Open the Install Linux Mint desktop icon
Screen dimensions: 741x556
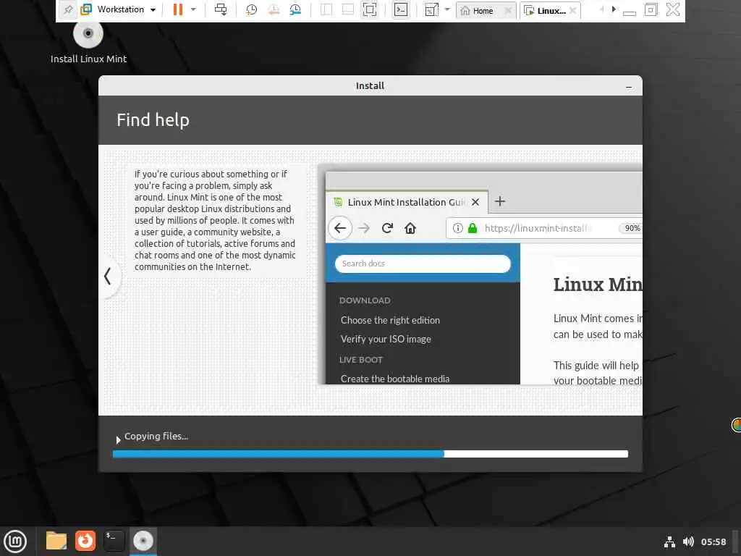coord(88,43)
